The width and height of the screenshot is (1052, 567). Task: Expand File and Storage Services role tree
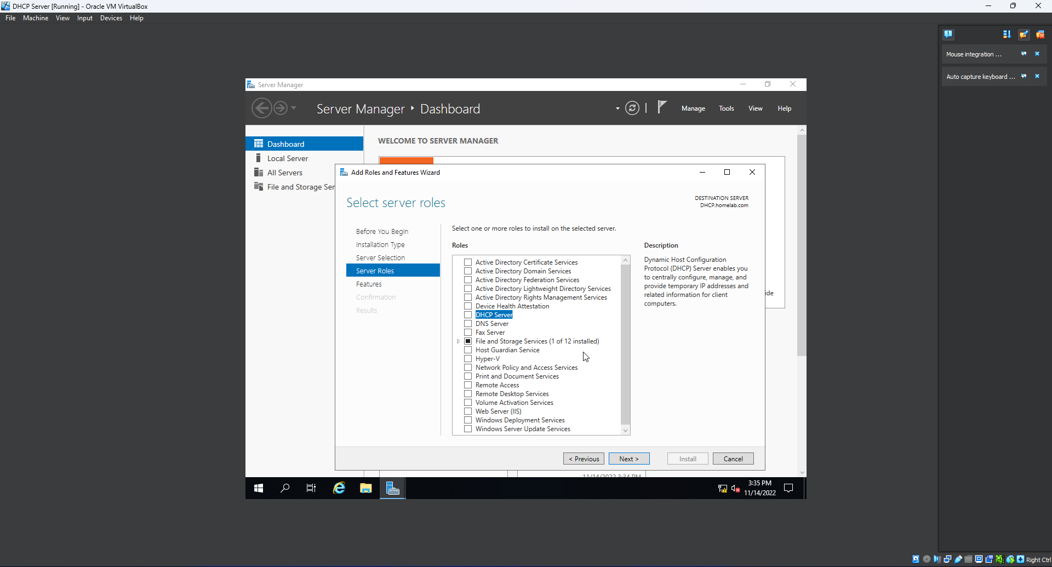tap(459, 341)
